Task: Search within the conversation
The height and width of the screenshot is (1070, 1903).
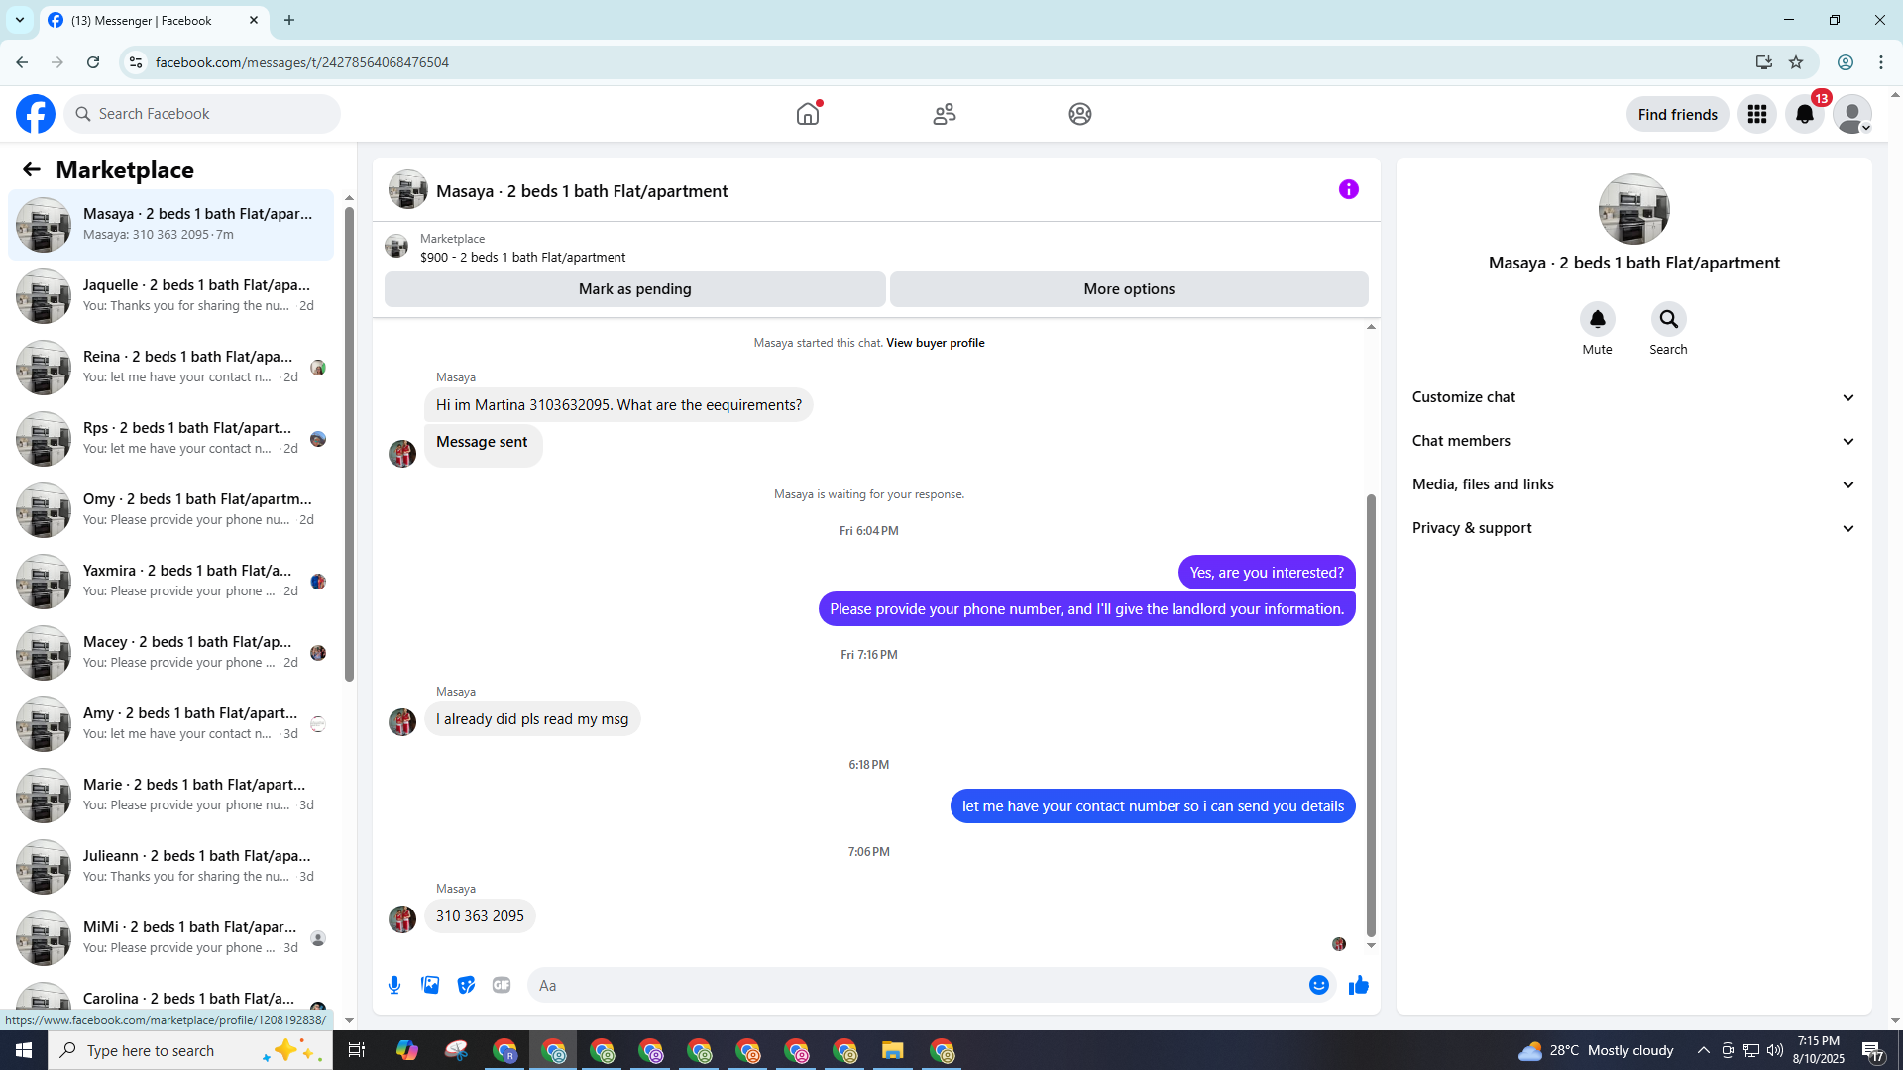Action: coord(1668,320)
